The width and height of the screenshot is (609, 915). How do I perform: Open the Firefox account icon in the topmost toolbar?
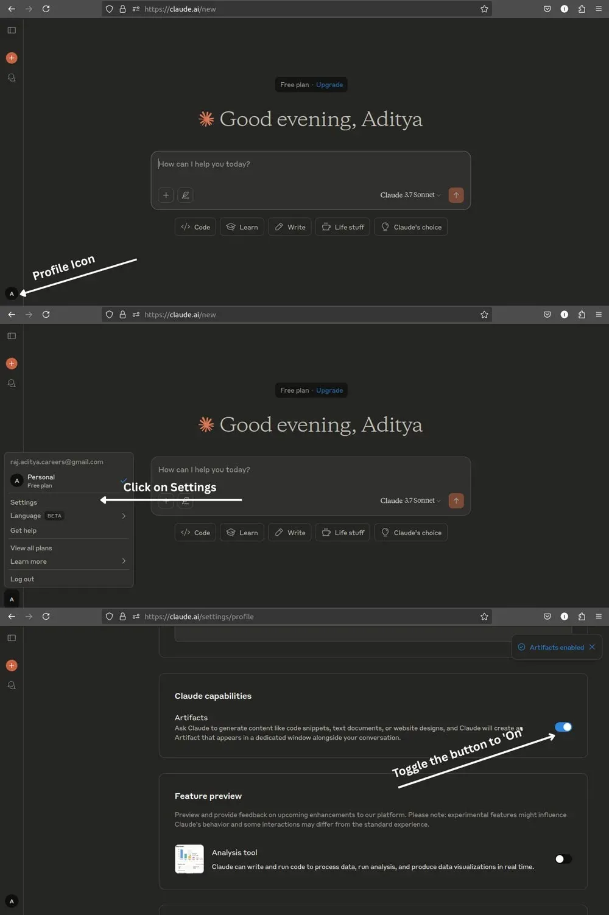click(565, 9)
